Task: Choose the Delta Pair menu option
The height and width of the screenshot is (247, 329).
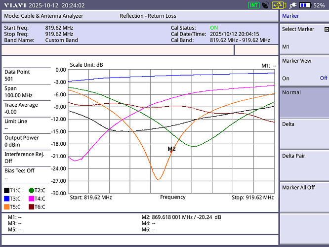Action: (x=304, y=165)
